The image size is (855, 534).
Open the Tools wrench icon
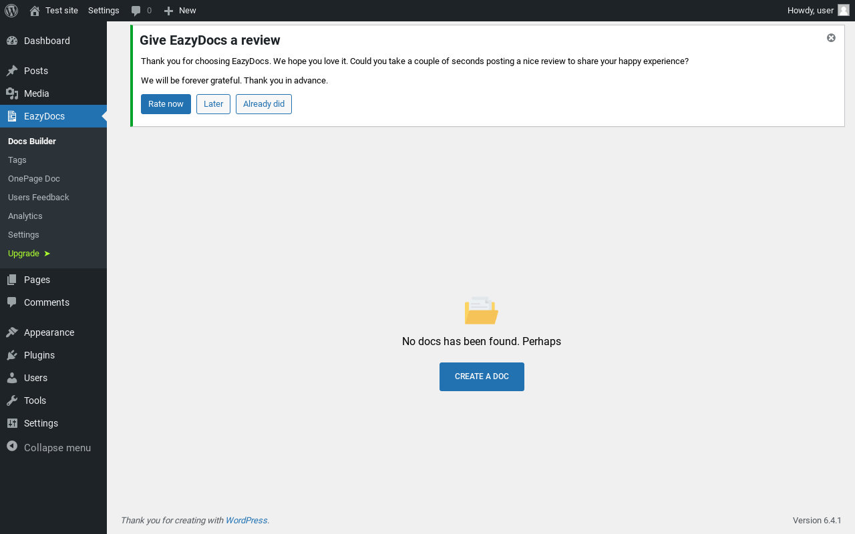[12, 400]
